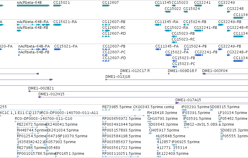
Task: Select EST CK00343.5prime.contig
Action: pos(137,110)
